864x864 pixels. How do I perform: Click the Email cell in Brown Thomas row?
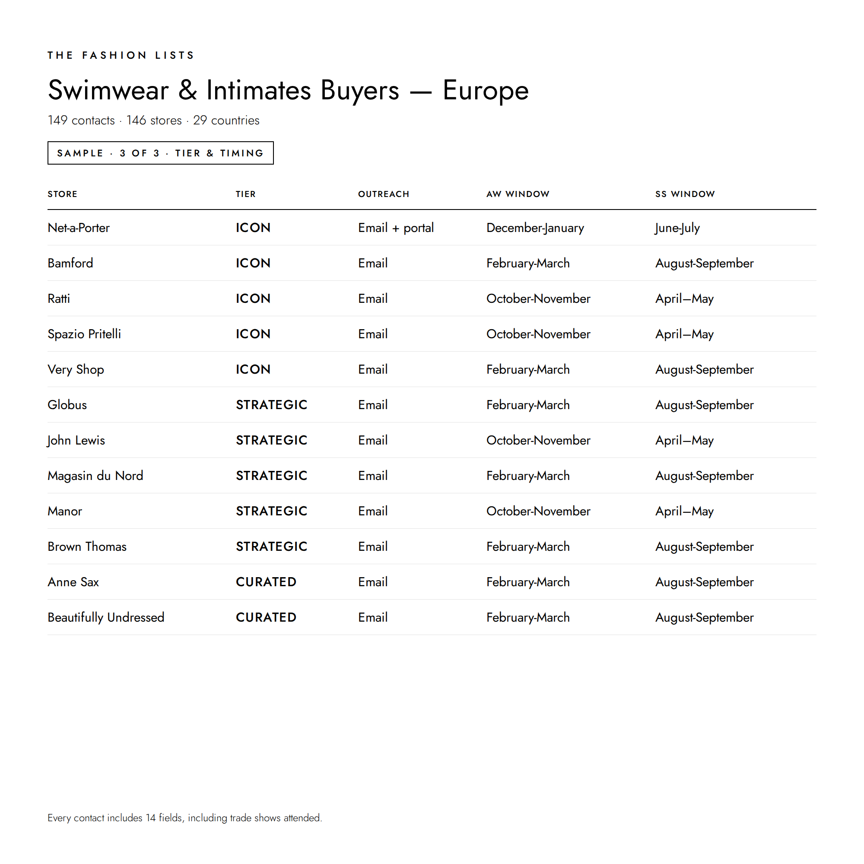(373, 546)
